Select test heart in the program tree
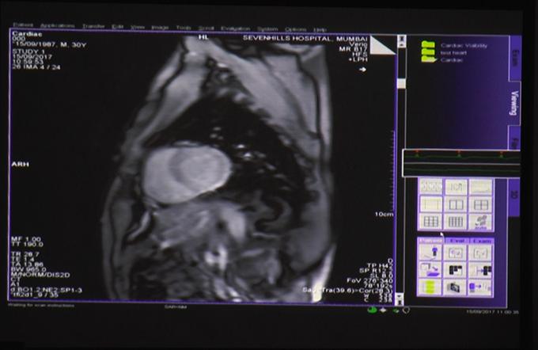This screenshot has width=538, height=350. pos(453,53)
